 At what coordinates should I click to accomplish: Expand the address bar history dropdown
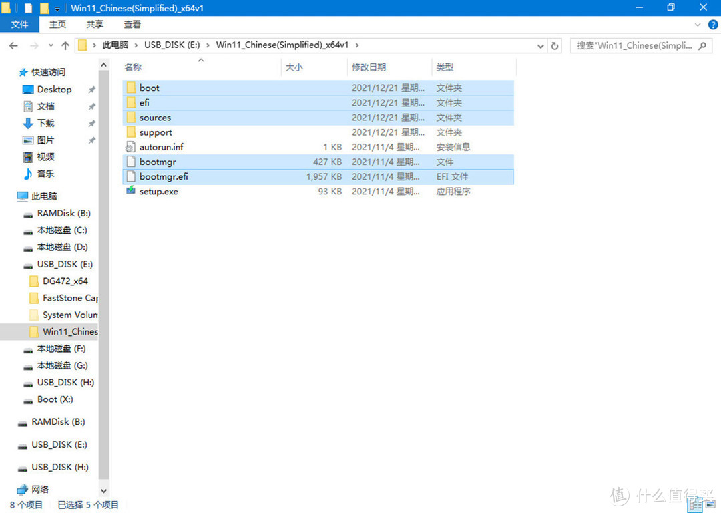[x=541, y=46]
